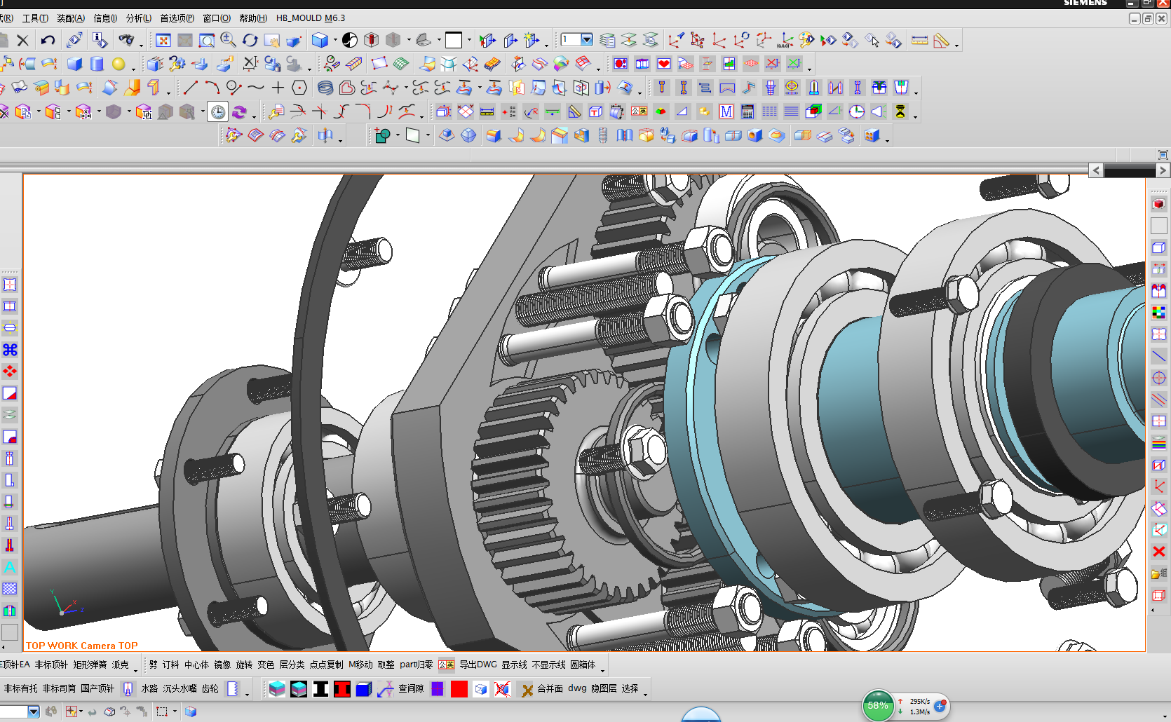Click the solid blue cube color icon

pyautogui.click(x=363, y=689)
